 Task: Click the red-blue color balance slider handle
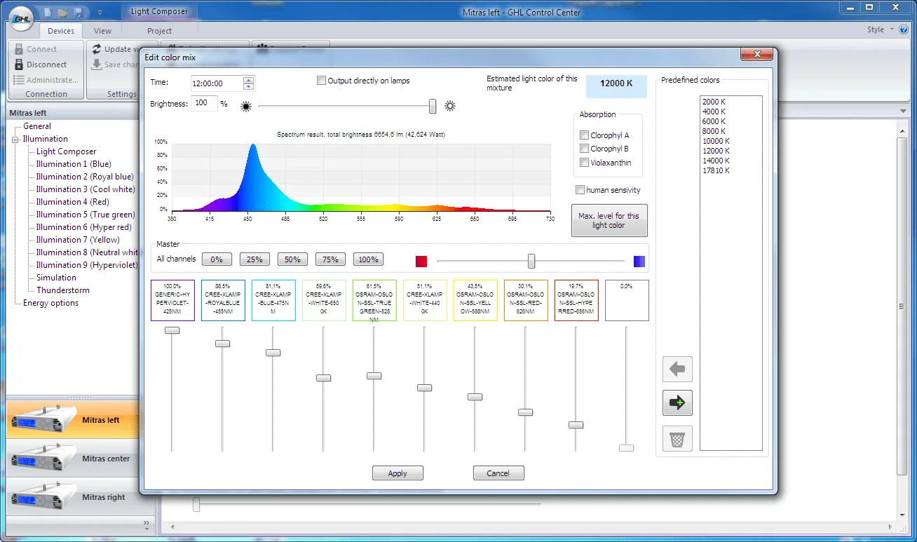tap(531, 261)
